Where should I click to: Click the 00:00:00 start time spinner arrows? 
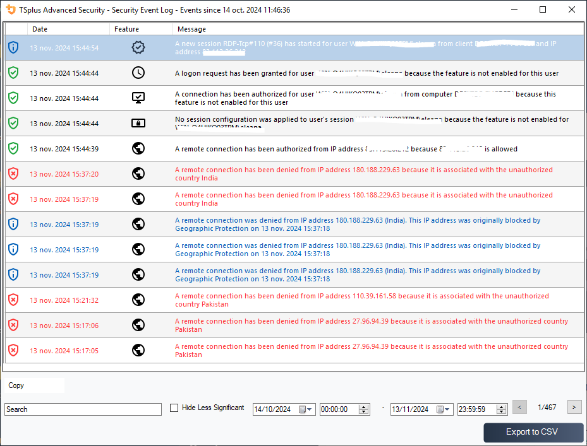tap(364, 409)
